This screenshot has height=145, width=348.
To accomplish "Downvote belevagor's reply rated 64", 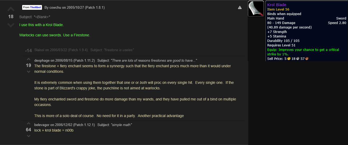I will pyautogui.click(x=29, y=136).
